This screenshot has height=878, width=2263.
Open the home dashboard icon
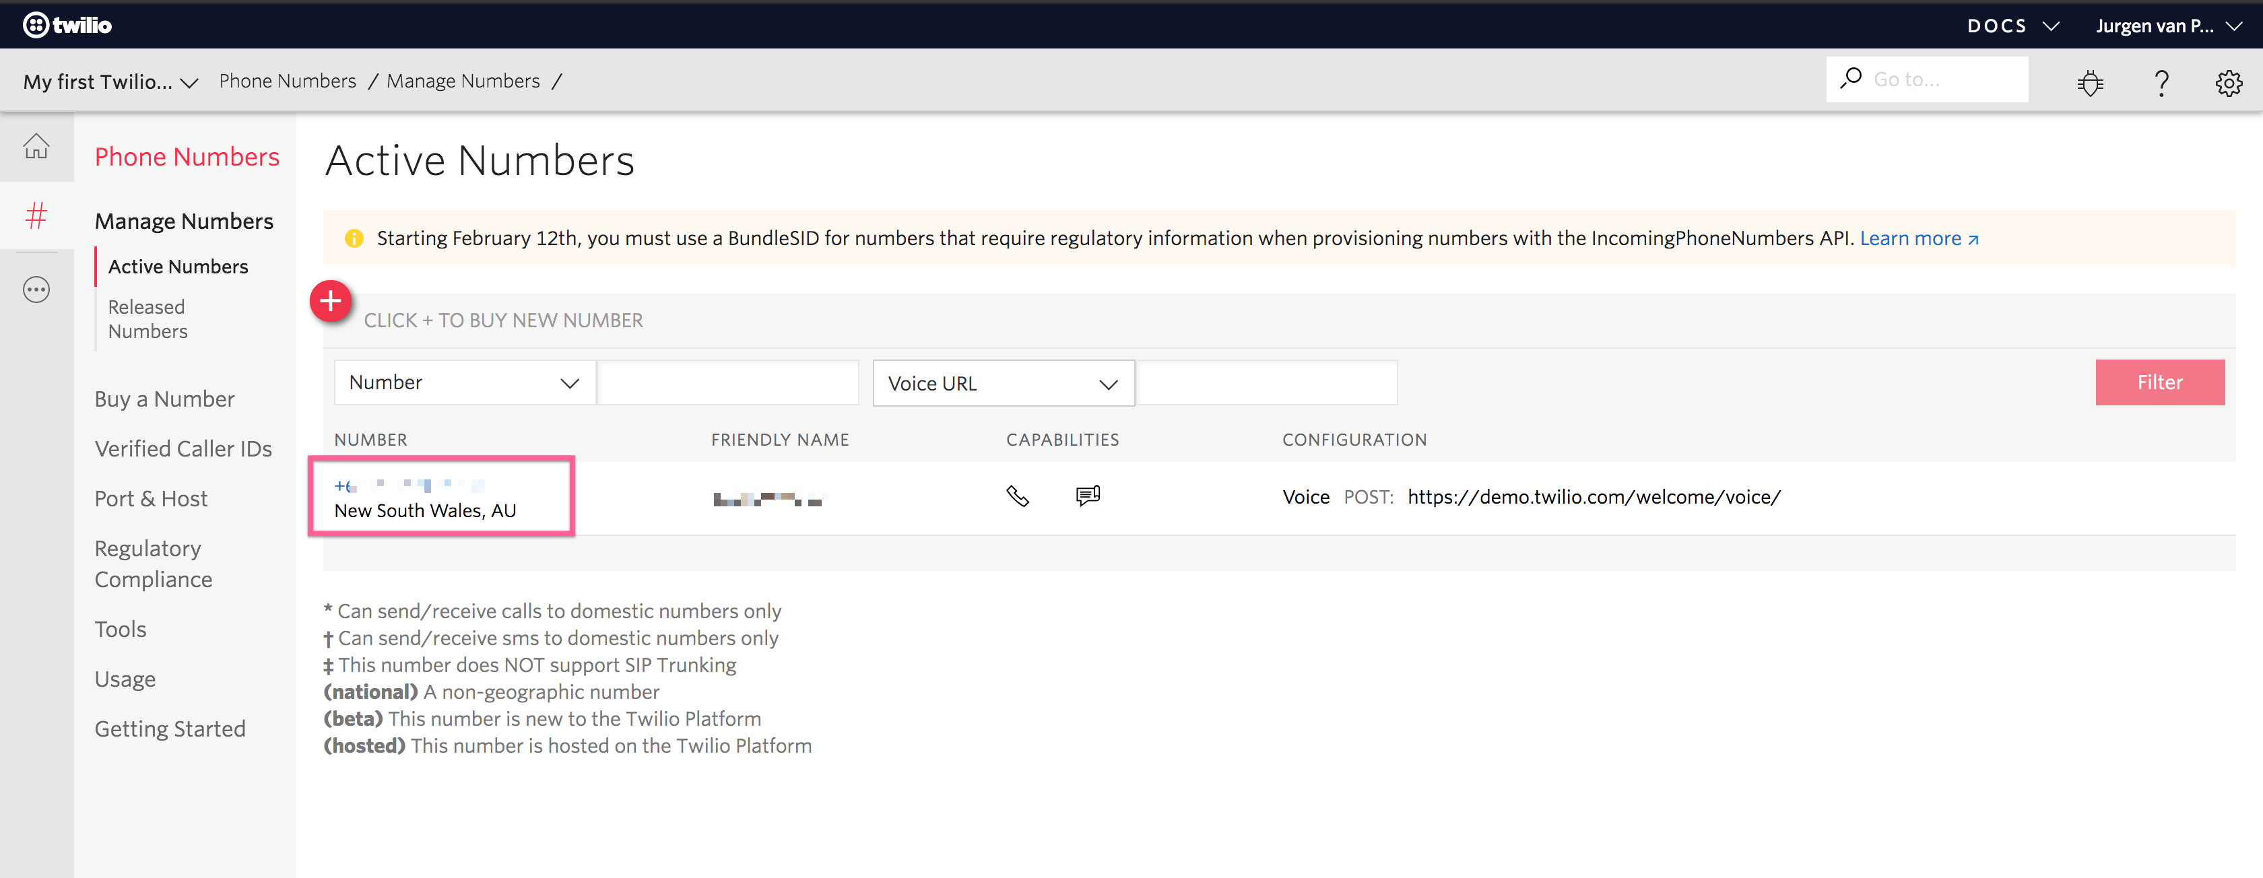pos(36,145)
